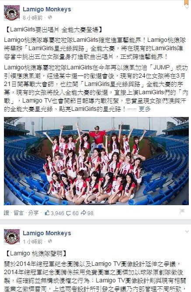The image size is (191, 292).
Task: Open Lamigo Monkeys page name in second post
Action: pos(47,233)
